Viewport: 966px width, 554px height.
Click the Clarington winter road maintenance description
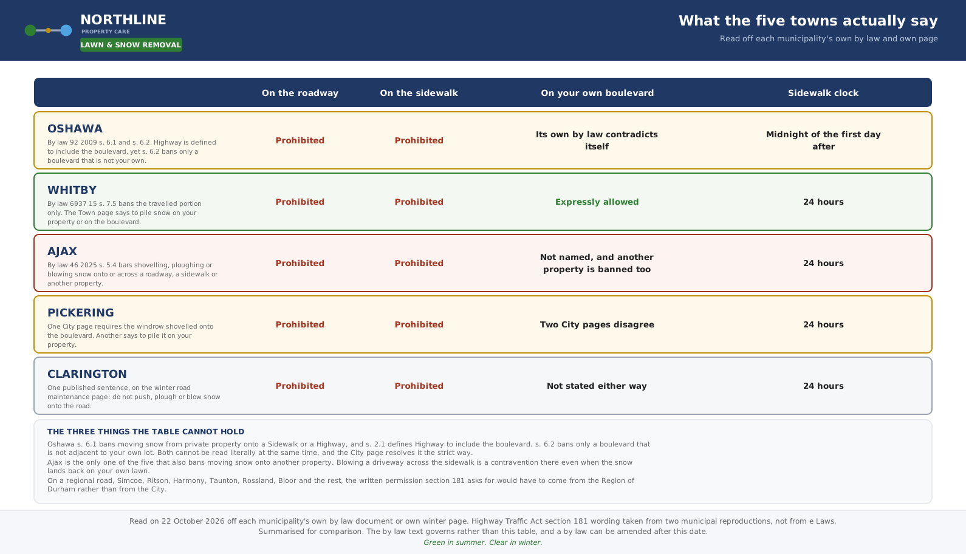134,397
